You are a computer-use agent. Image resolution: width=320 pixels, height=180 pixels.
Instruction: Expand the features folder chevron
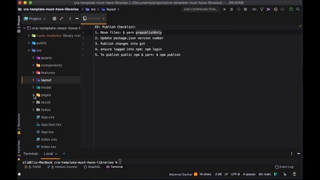tap(33, 72)
